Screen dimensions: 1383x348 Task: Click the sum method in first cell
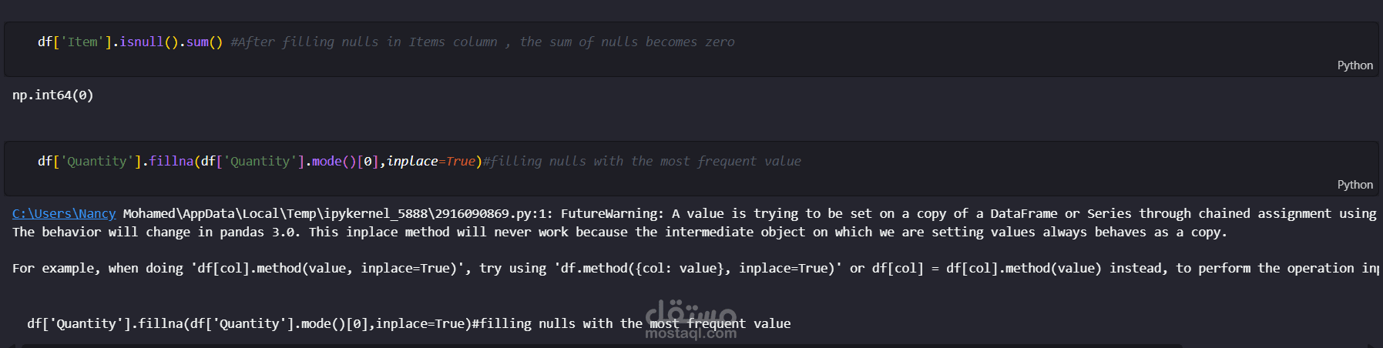point(196,42)
